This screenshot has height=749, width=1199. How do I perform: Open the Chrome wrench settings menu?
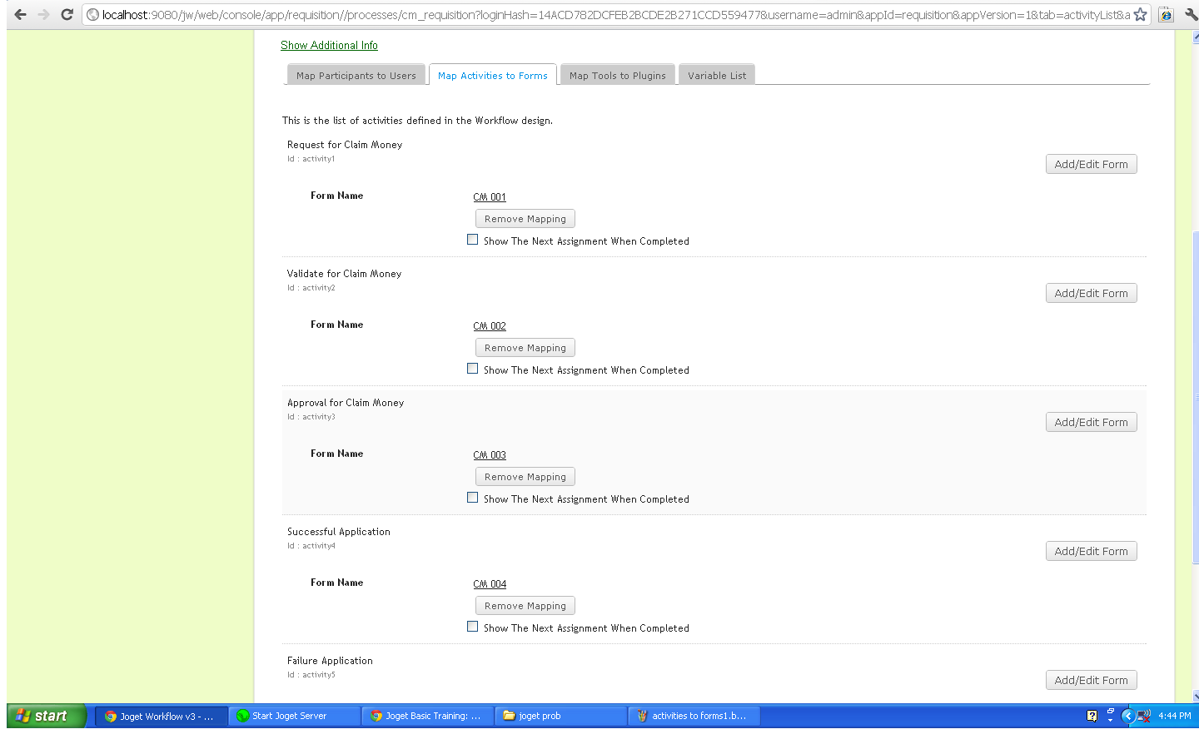pos(1191,14)
